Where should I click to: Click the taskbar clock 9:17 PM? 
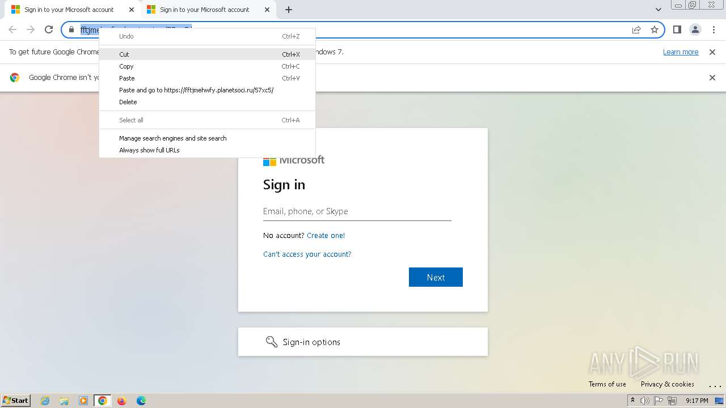[x=697, y=401]
